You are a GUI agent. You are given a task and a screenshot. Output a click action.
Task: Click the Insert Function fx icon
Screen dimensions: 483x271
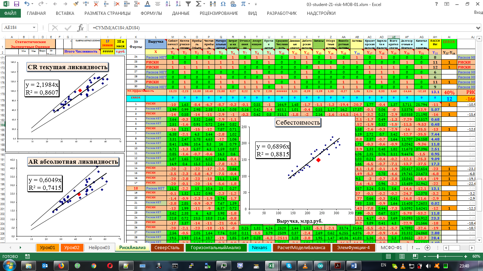click(x=81, y=28)
